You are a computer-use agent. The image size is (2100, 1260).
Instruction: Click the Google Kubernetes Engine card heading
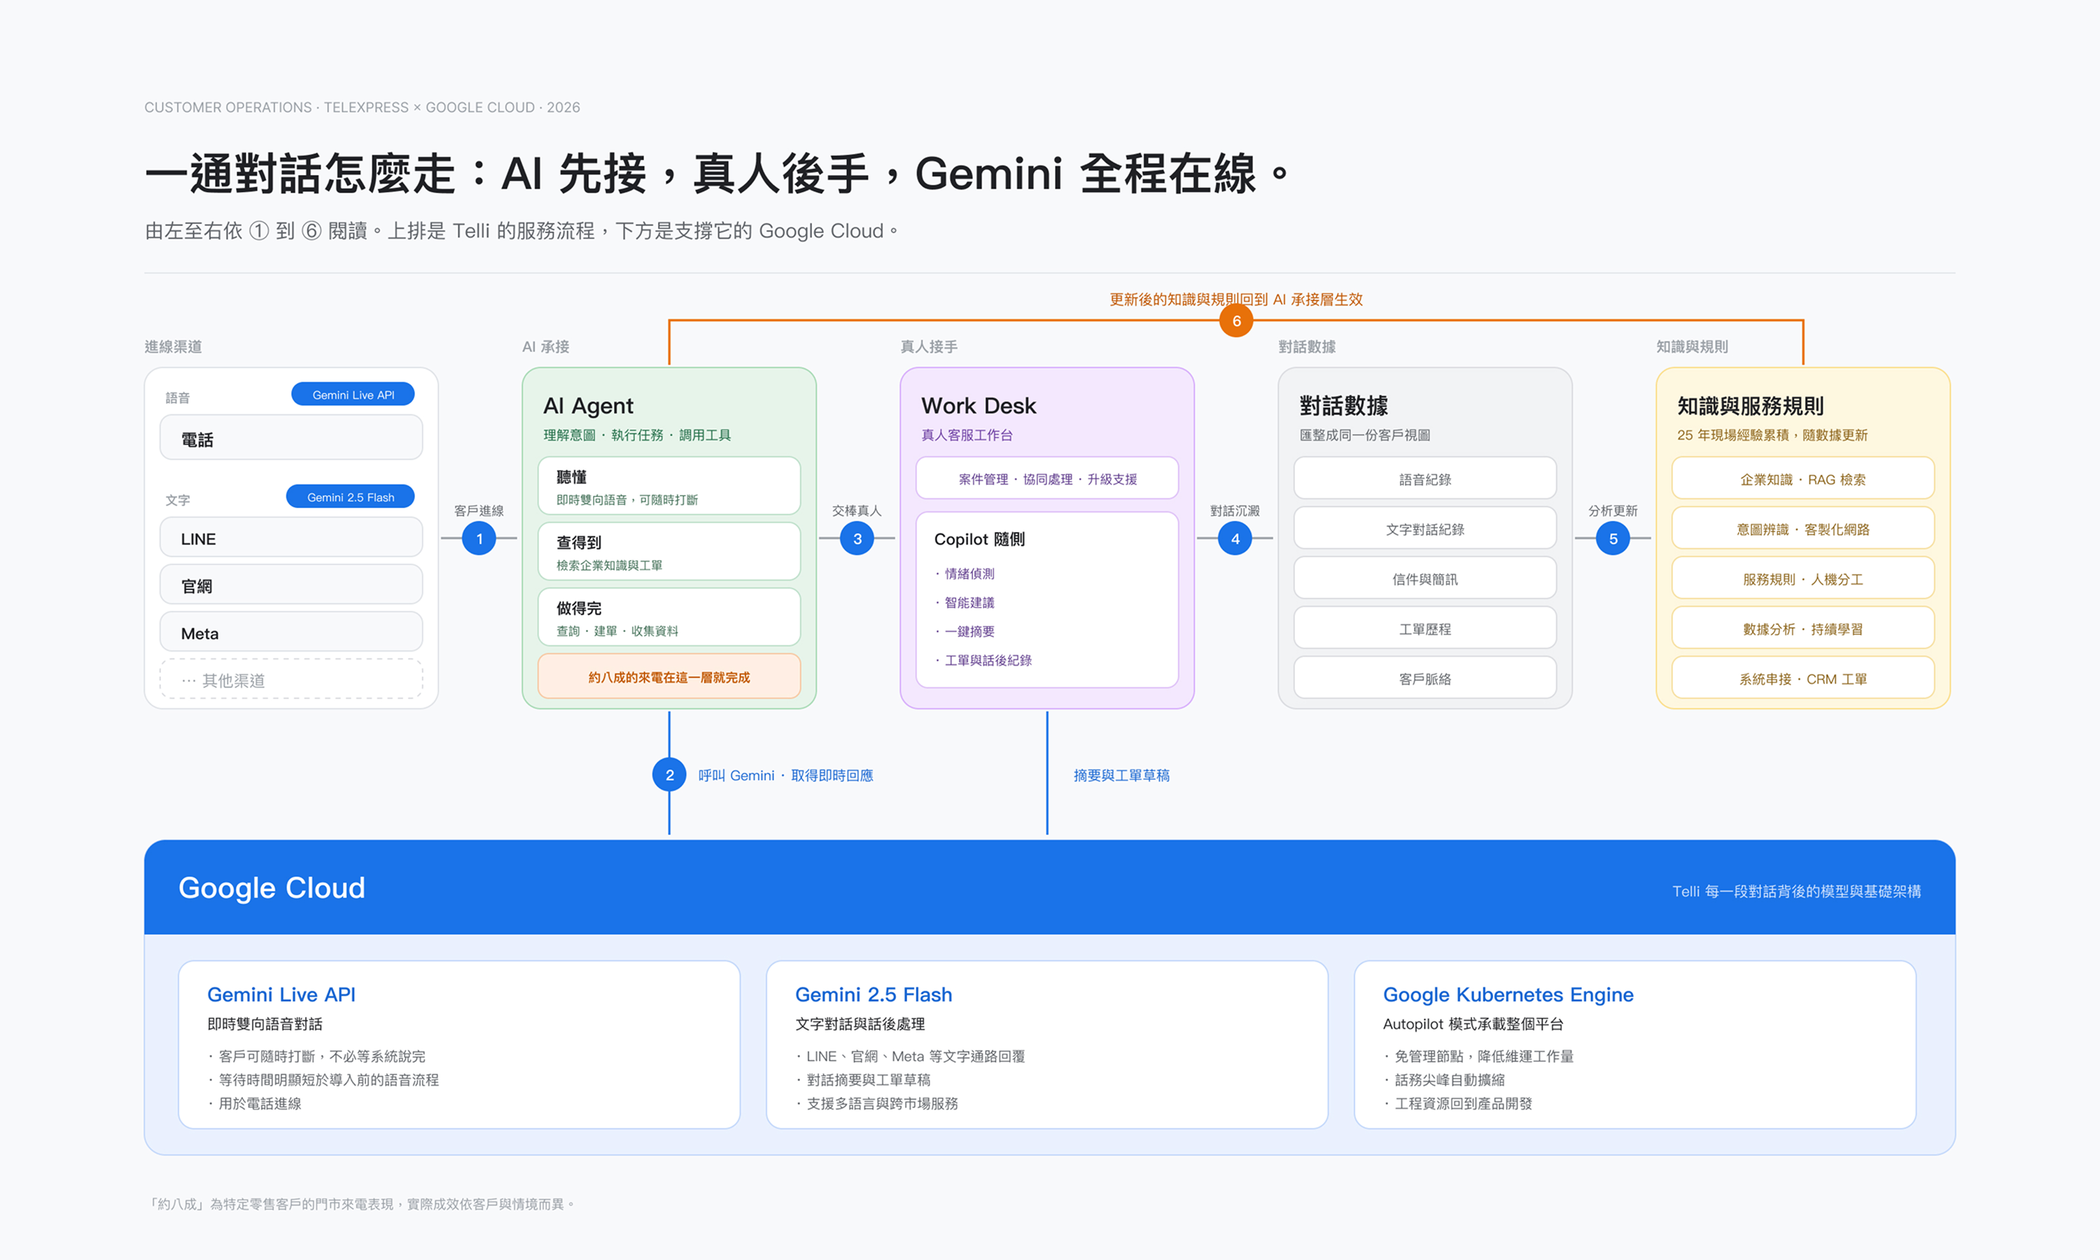click(x=1508, y=994)
